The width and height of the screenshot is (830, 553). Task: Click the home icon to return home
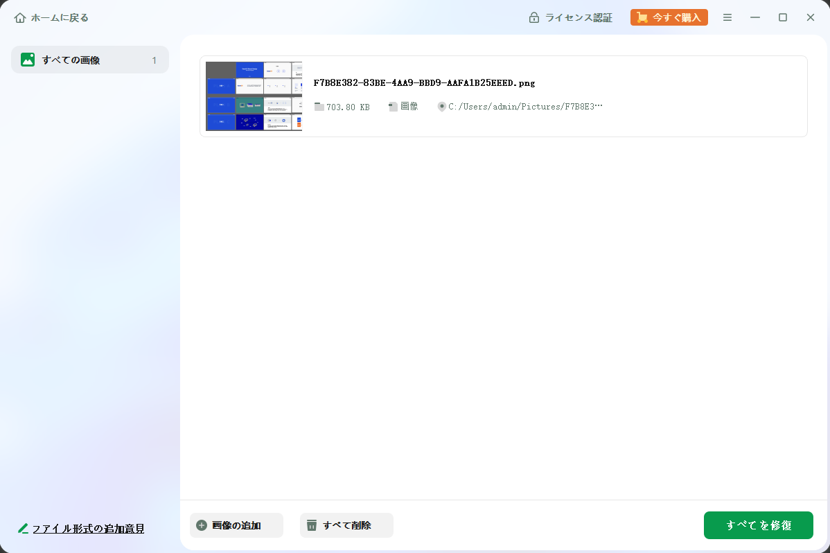click(20, 17)
